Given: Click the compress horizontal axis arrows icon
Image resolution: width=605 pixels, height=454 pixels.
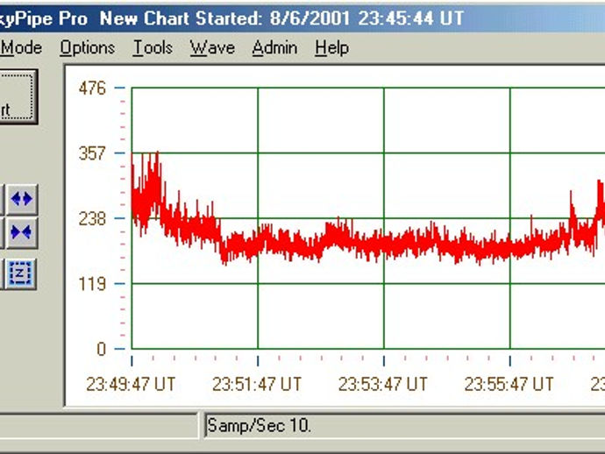Looking at the screenshot, I should (22, 232).
